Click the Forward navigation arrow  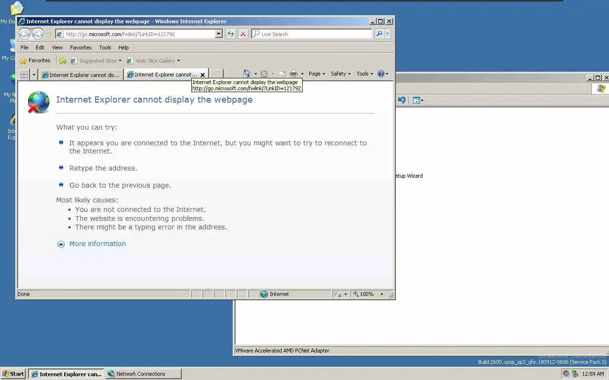38,34
